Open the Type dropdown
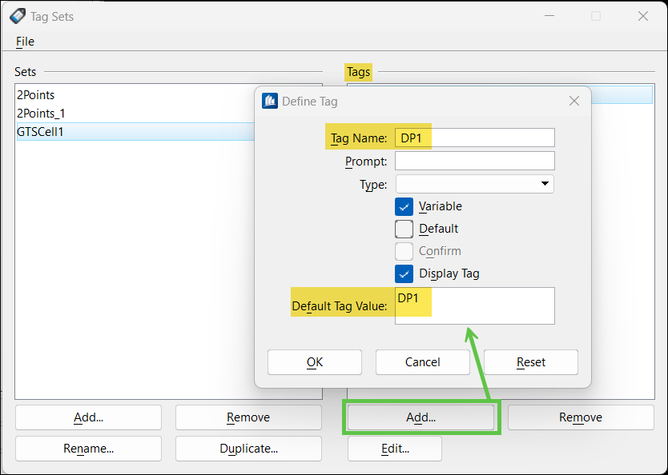 click(x=544, y=184)
